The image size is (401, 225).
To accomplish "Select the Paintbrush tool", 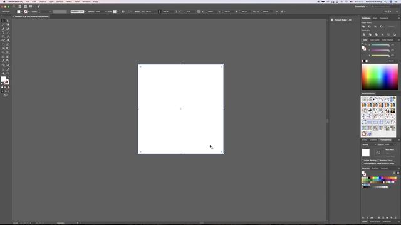I will 8,37.
